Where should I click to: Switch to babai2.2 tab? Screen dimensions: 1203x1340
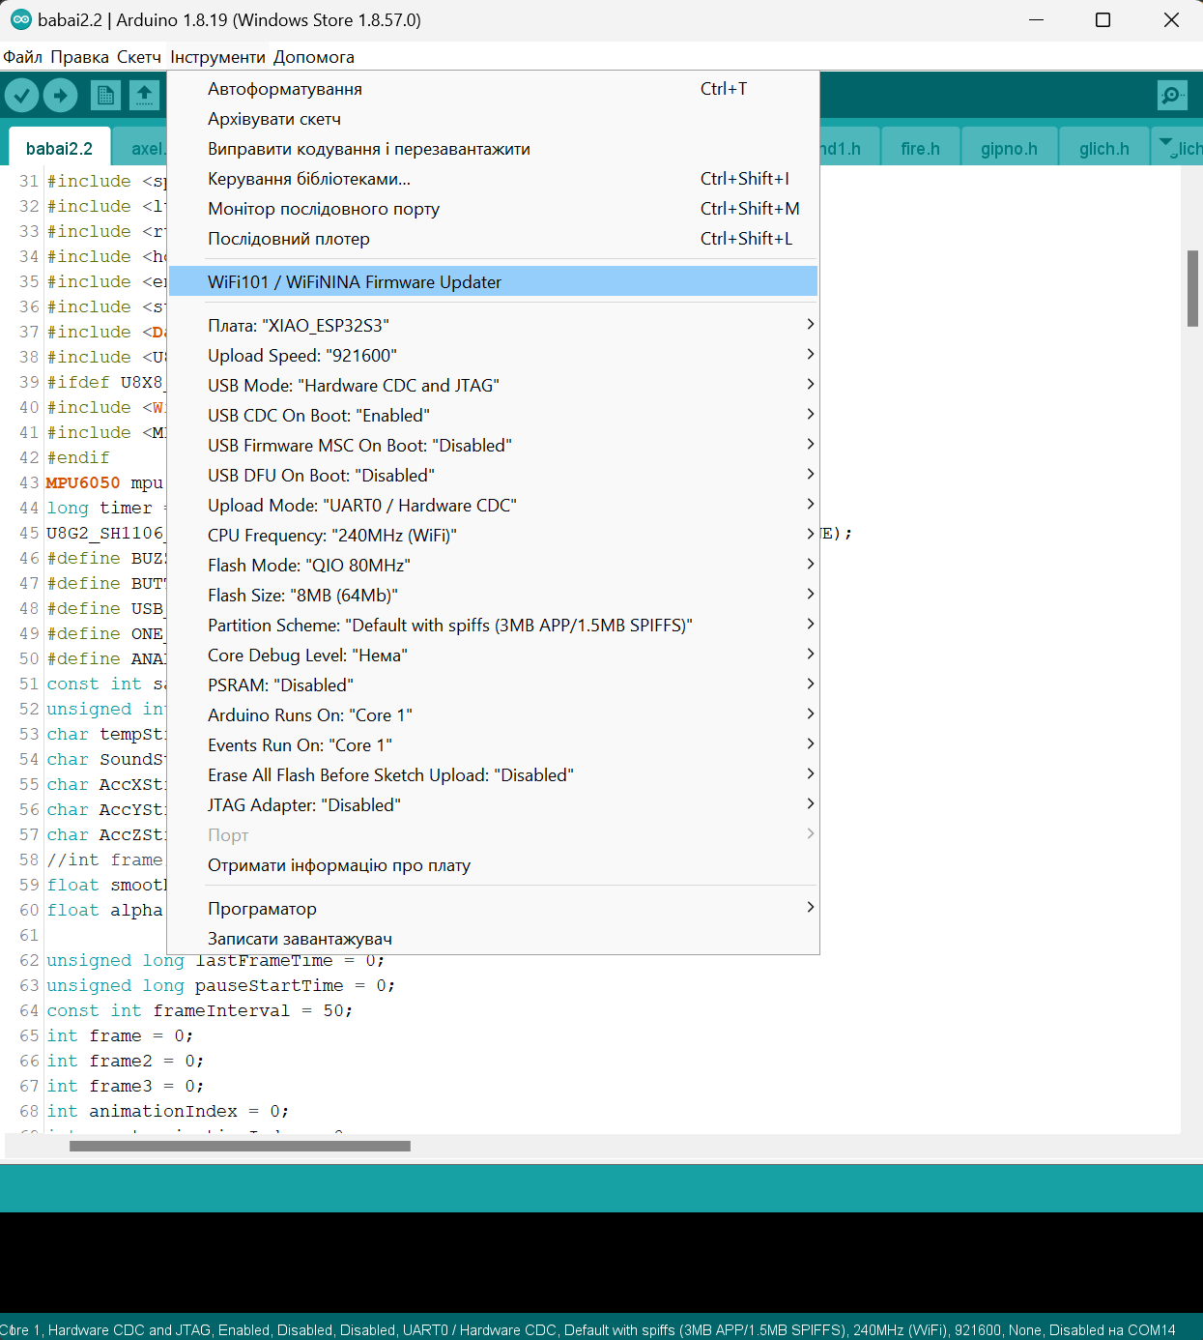tap(60, 148)
